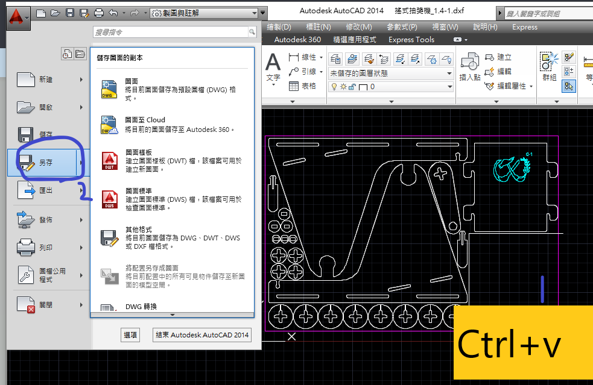Expand the 發佈 submenu arrow

[x=81, y=220]
